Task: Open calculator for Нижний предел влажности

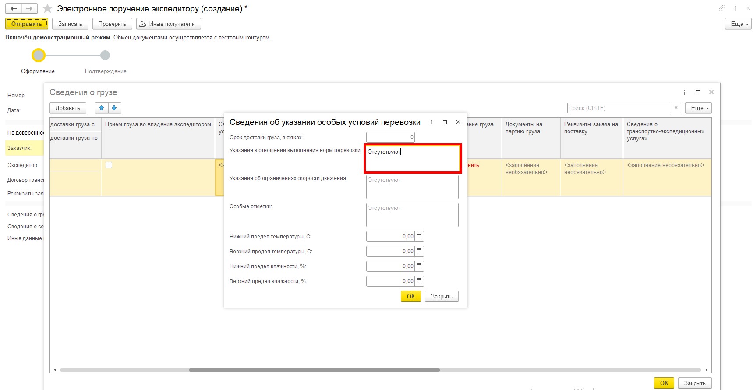Action: pyautogui.click(x=419, y=266)
